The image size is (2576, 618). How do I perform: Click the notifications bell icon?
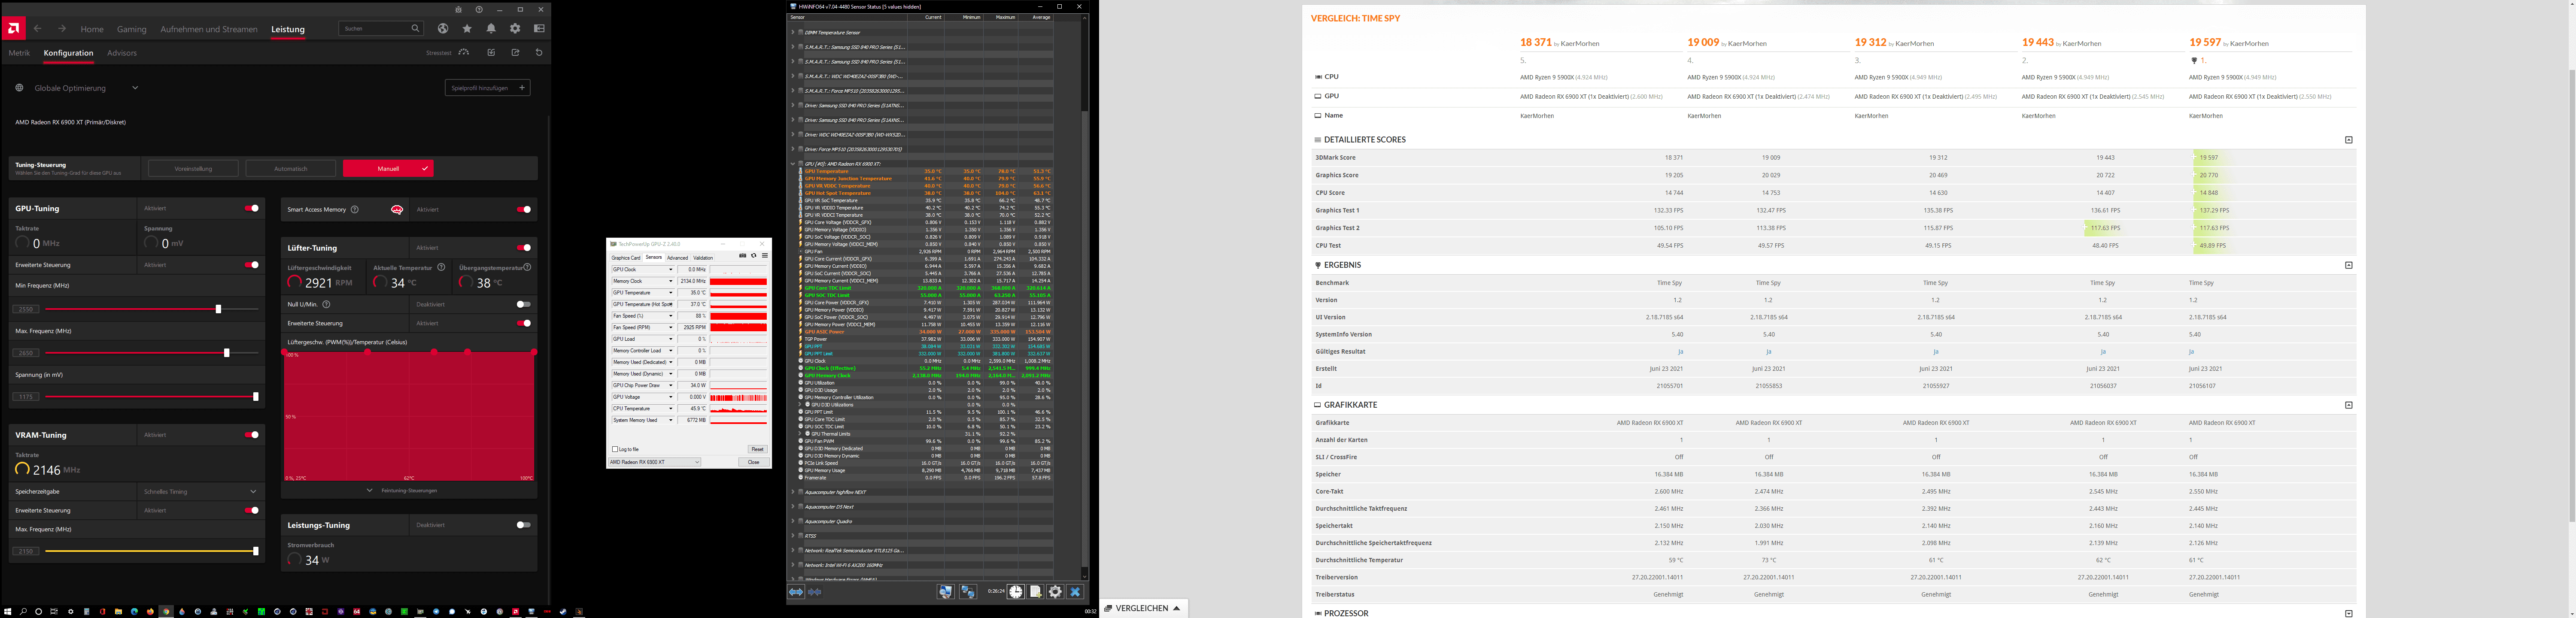(x=491, y=29)
